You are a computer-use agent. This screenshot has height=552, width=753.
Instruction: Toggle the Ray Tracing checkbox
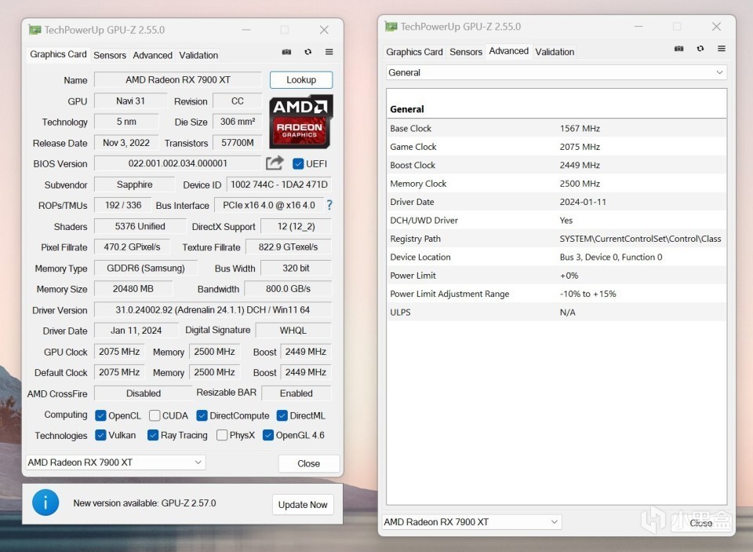tap(153, 435)
